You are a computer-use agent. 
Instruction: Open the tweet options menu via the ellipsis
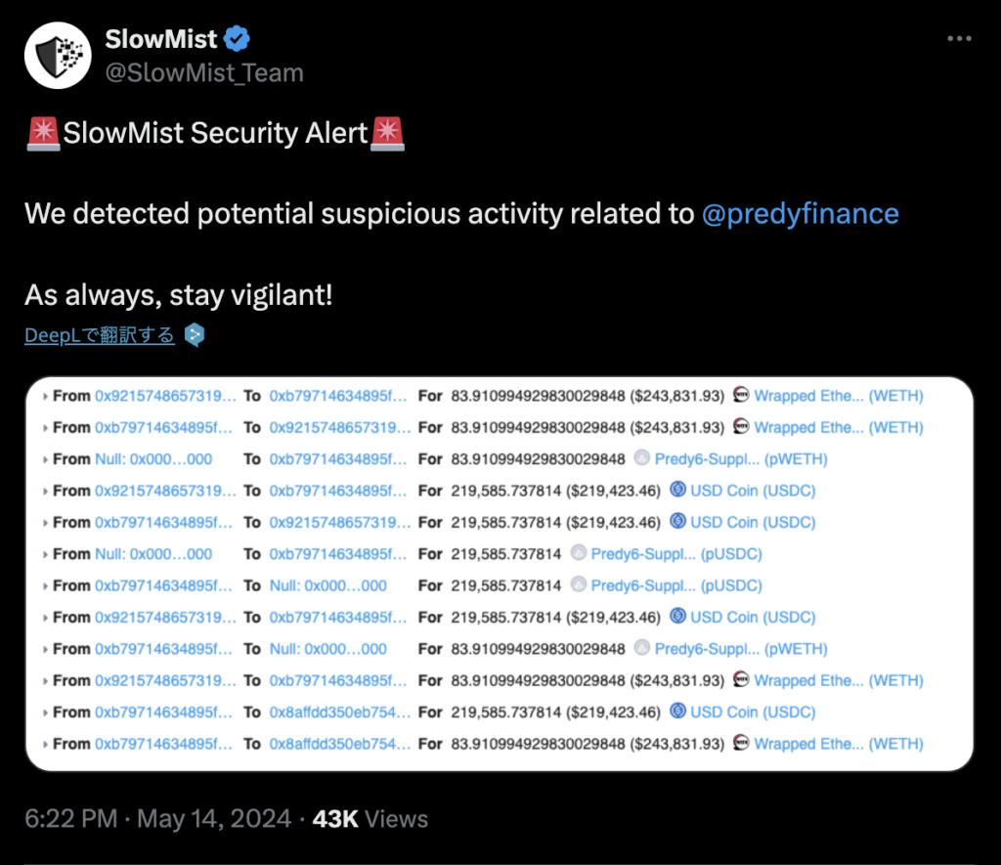959,38
